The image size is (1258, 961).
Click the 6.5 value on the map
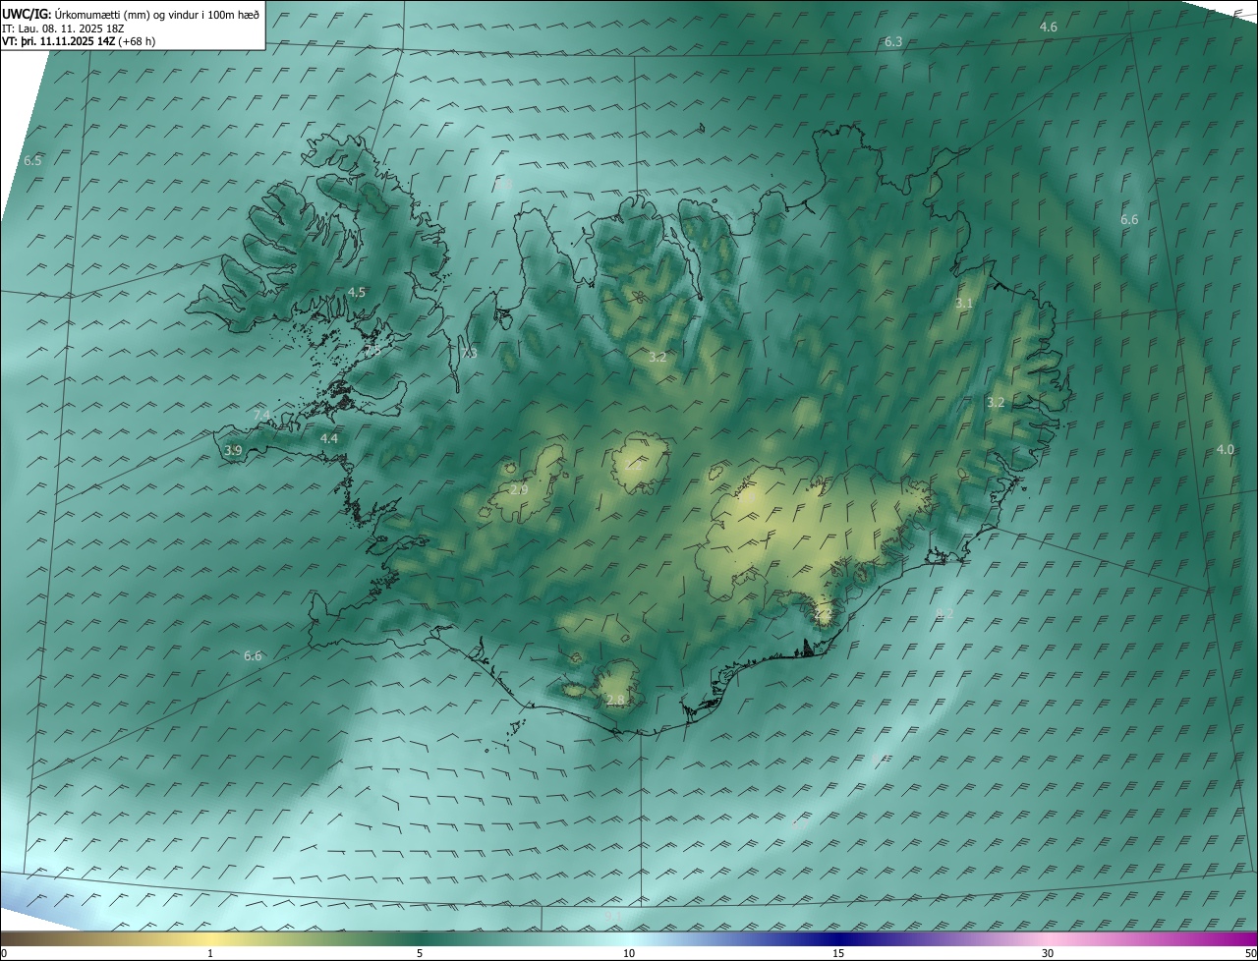(32, 160)
